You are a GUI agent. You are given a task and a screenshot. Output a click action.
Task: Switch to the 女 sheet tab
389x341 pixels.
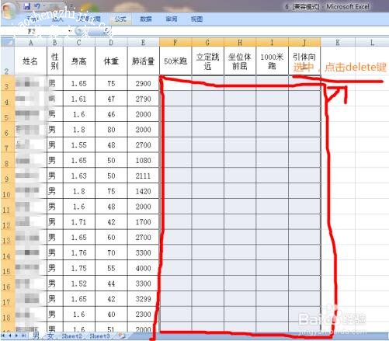click(50, 336)
